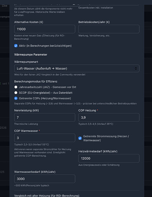Toggle the Aktiv in Berechnungen checkbox

[16, 46]
